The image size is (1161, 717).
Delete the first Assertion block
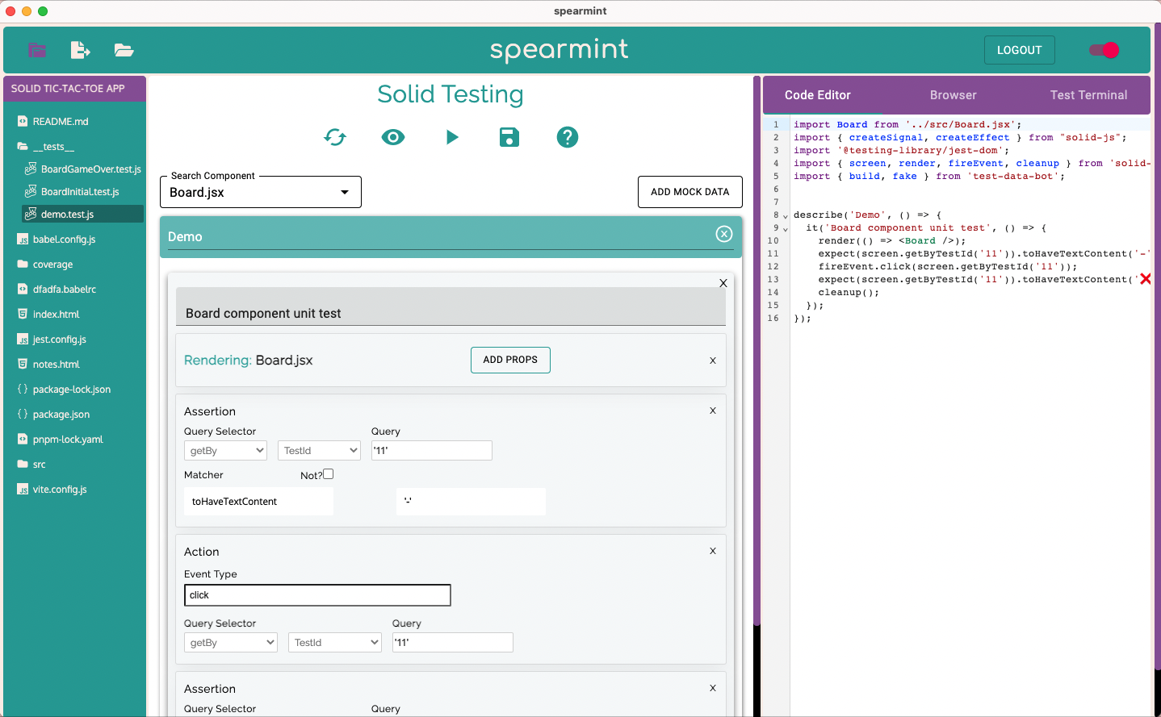point(713,411)
